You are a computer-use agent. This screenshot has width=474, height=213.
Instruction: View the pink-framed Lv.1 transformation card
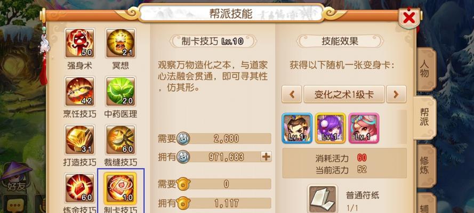tap(364, 128)
